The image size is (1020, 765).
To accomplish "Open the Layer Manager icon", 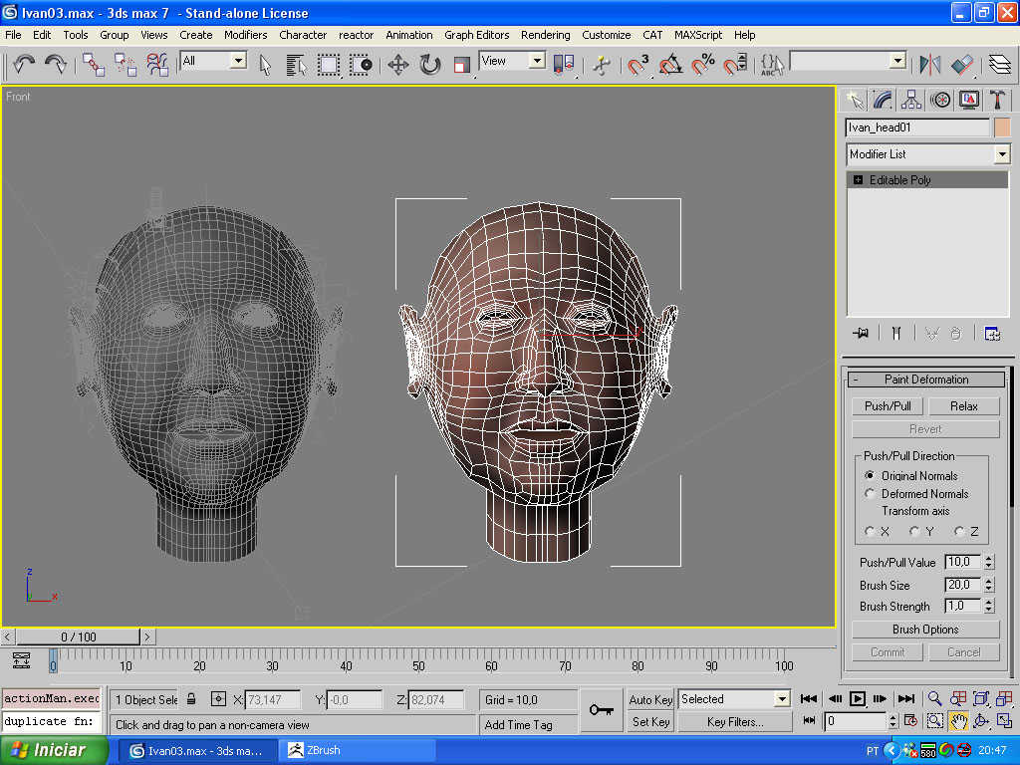I will click(1000, 65).
